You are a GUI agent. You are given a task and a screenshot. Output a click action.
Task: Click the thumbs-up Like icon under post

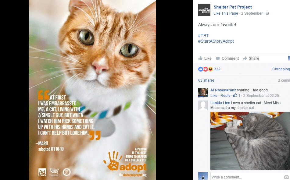200,58
